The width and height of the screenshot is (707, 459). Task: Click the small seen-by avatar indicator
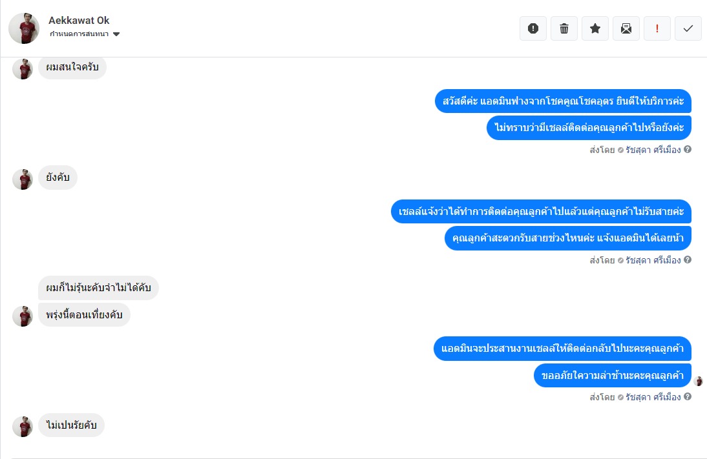click(x=699, y=381)
